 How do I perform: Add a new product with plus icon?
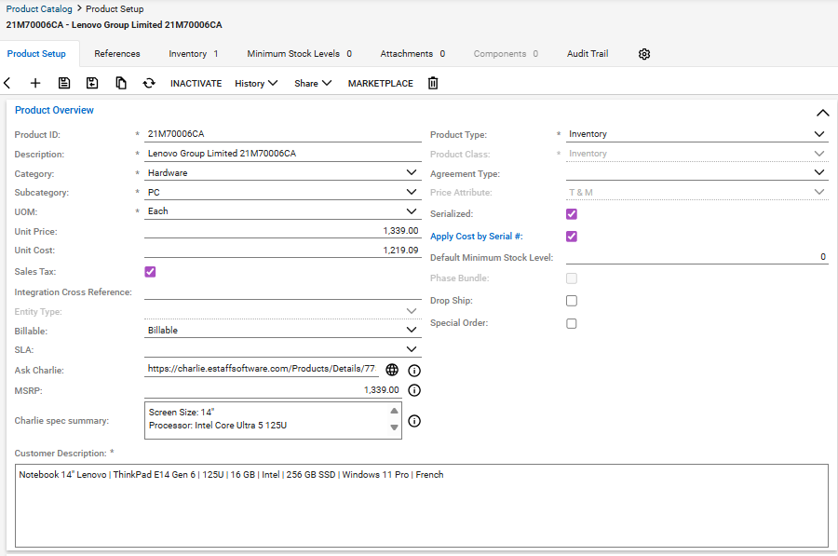(35, 83)
